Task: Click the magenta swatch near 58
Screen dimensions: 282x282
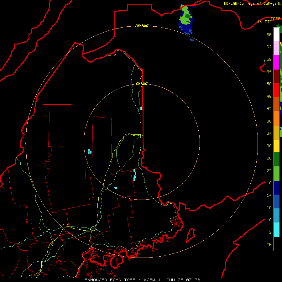Action: pos(277,62)
